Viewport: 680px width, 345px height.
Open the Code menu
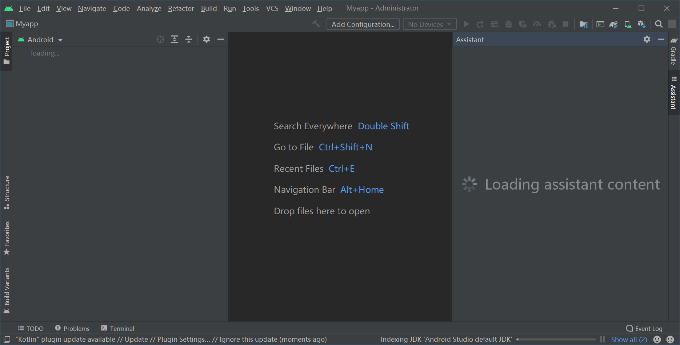(121, 8)
